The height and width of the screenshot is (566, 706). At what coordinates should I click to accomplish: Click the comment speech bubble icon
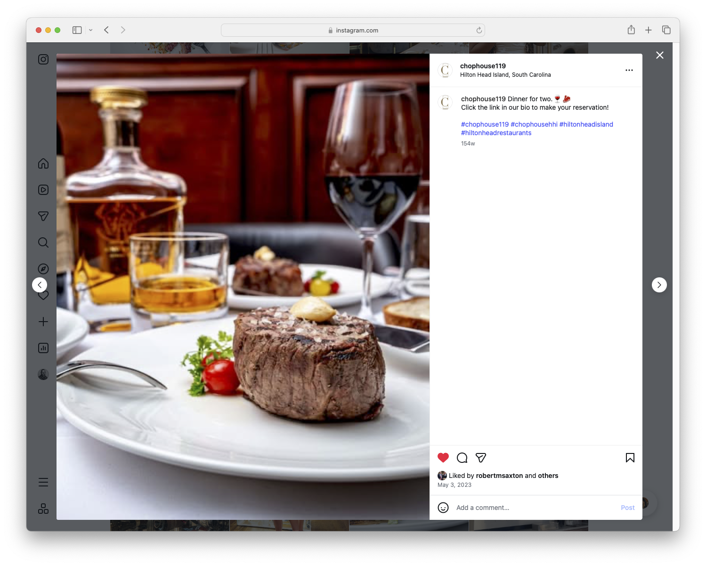[x=462, y=458]
